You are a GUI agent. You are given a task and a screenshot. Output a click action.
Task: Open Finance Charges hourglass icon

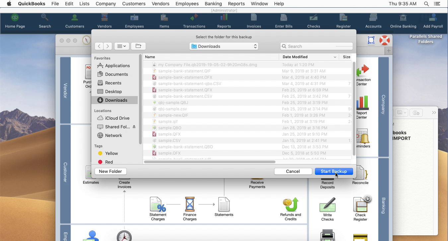190,209
